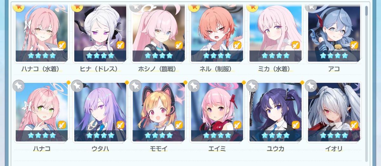Screen dimensions: 381x166
Task: Click the orange weapon badge on ウタハ's card
Action: (x=120, y=125)
